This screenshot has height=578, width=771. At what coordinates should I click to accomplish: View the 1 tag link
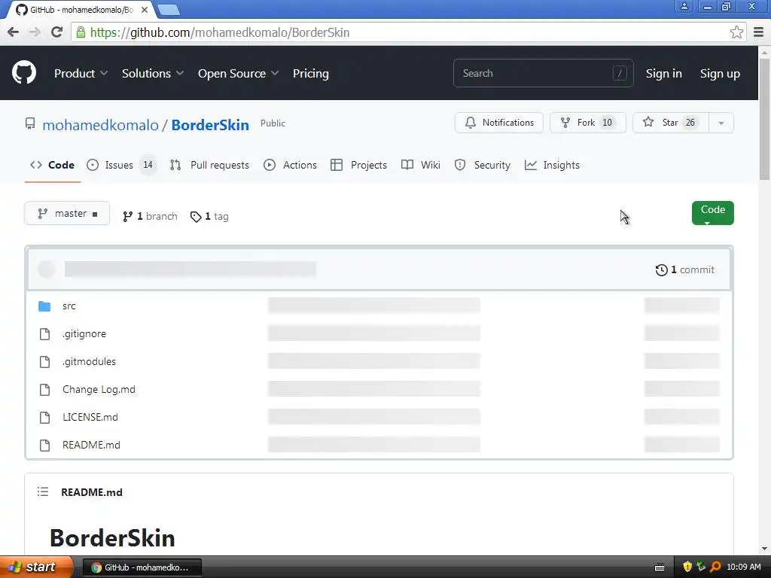tap(209, 216)
